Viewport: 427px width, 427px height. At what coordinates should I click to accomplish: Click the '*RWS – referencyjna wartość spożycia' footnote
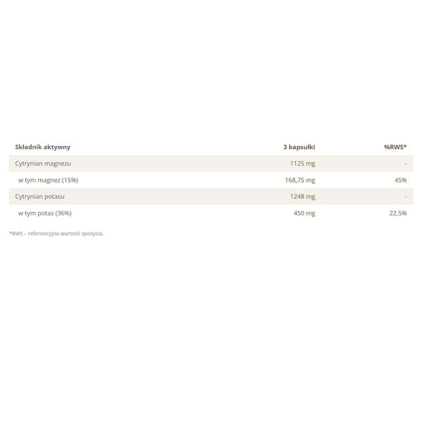point(56,234)
